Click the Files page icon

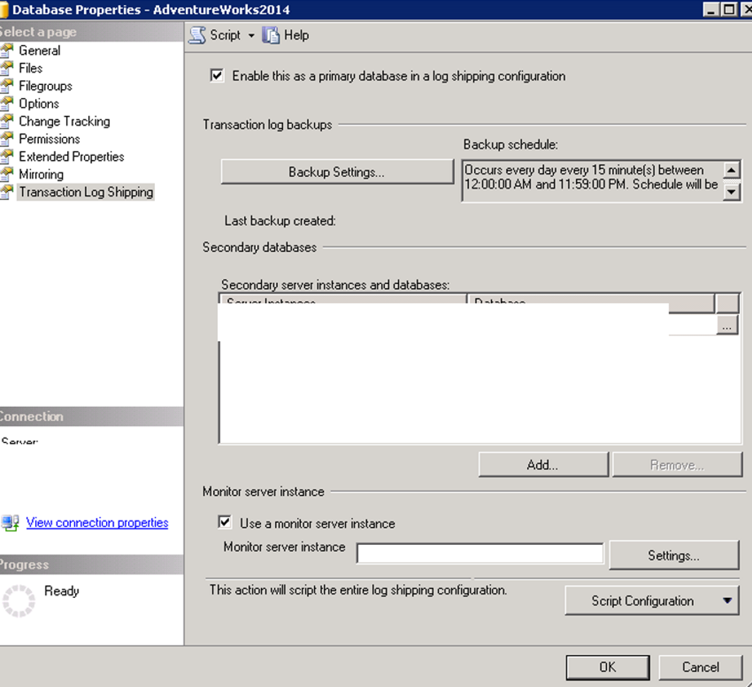tap(6, 68)
